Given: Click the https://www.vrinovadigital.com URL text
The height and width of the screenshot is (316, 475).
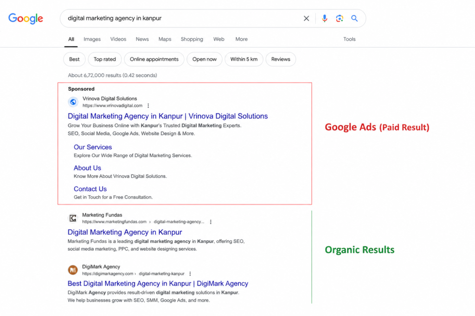Looking at the screenshot, I should [112, 106].
